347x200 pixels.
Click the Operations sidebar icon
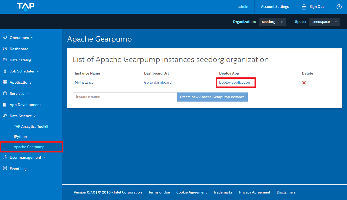[5, 38]
